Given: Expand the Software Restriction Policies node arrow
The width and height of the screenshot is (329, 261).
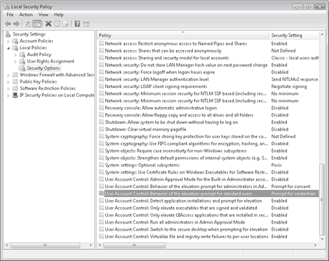Looking at the screenshot, I should [9, 89].
